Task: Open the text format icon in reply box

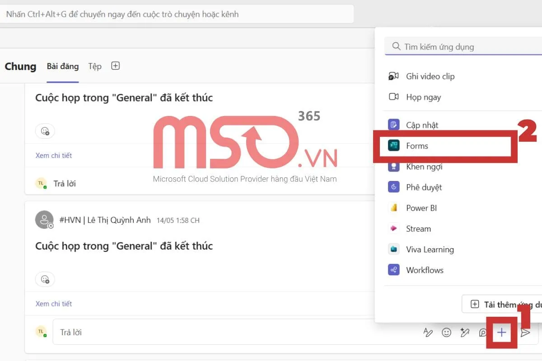Action: (428, 333)
